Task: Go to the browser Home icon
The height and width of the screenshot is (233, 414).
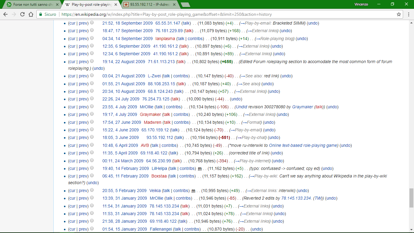Action: coord(31,14)
